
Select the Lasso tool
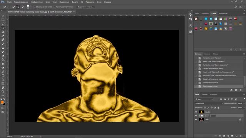pos(3,24)
